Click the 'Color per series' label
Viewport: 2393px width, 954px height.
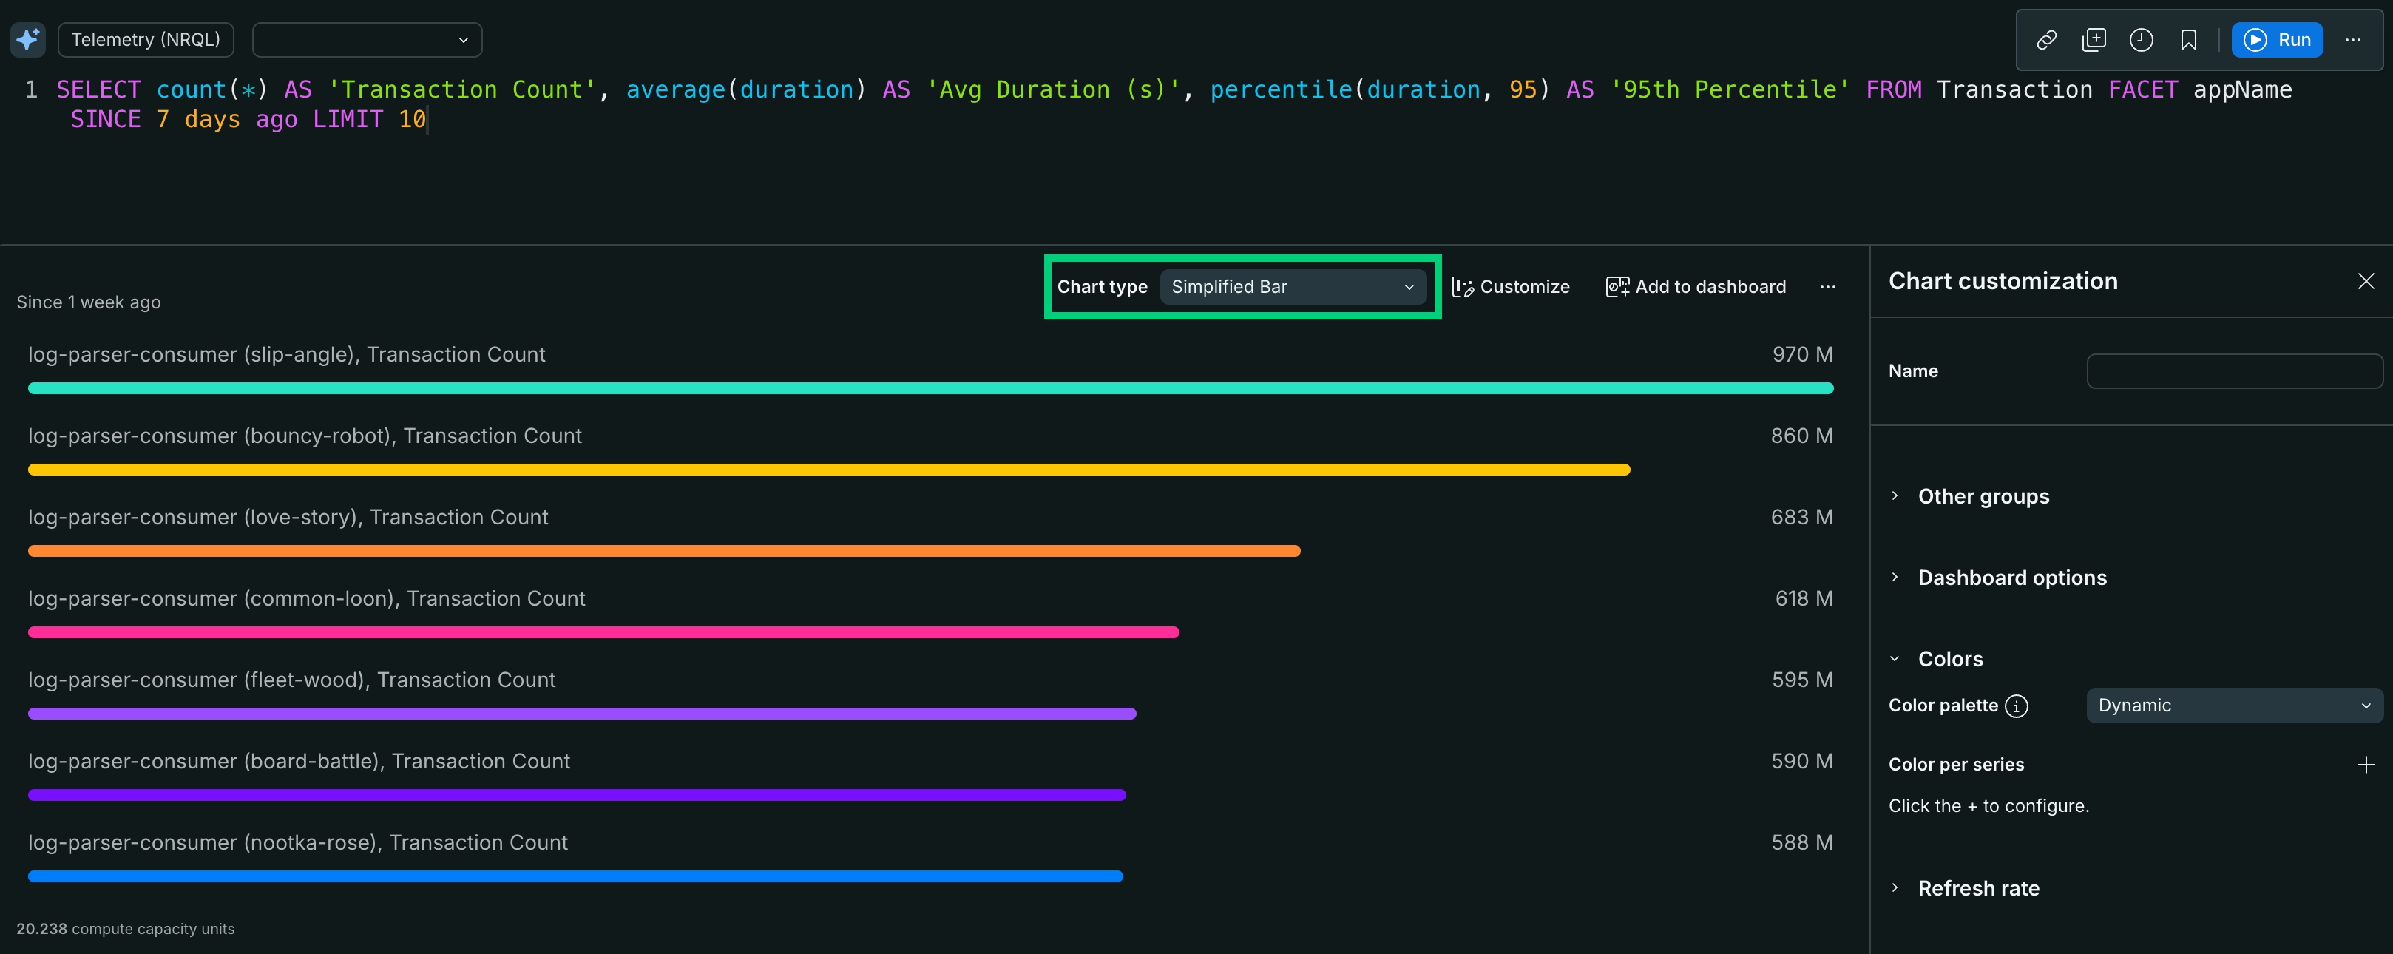point(1955,765)
